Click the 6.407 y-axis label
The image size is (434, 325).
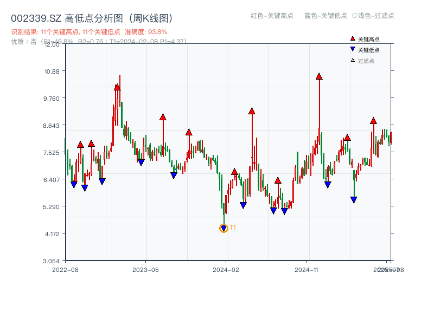coord(51,180)
